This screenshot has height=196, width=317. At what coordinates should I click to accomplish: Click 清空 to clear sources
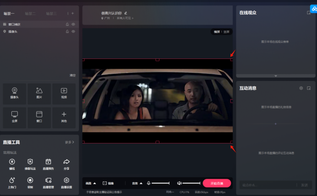(x=72, y=75)
